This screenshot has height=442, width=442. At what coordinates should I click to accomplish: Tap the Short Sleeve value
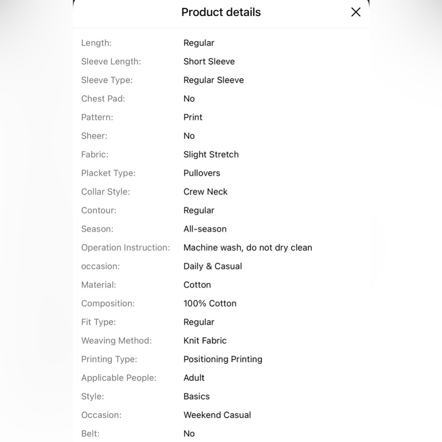pos(209,61)
